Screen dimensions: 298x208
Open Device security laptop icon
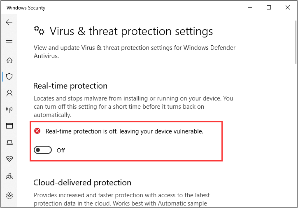tap(9, 143)
